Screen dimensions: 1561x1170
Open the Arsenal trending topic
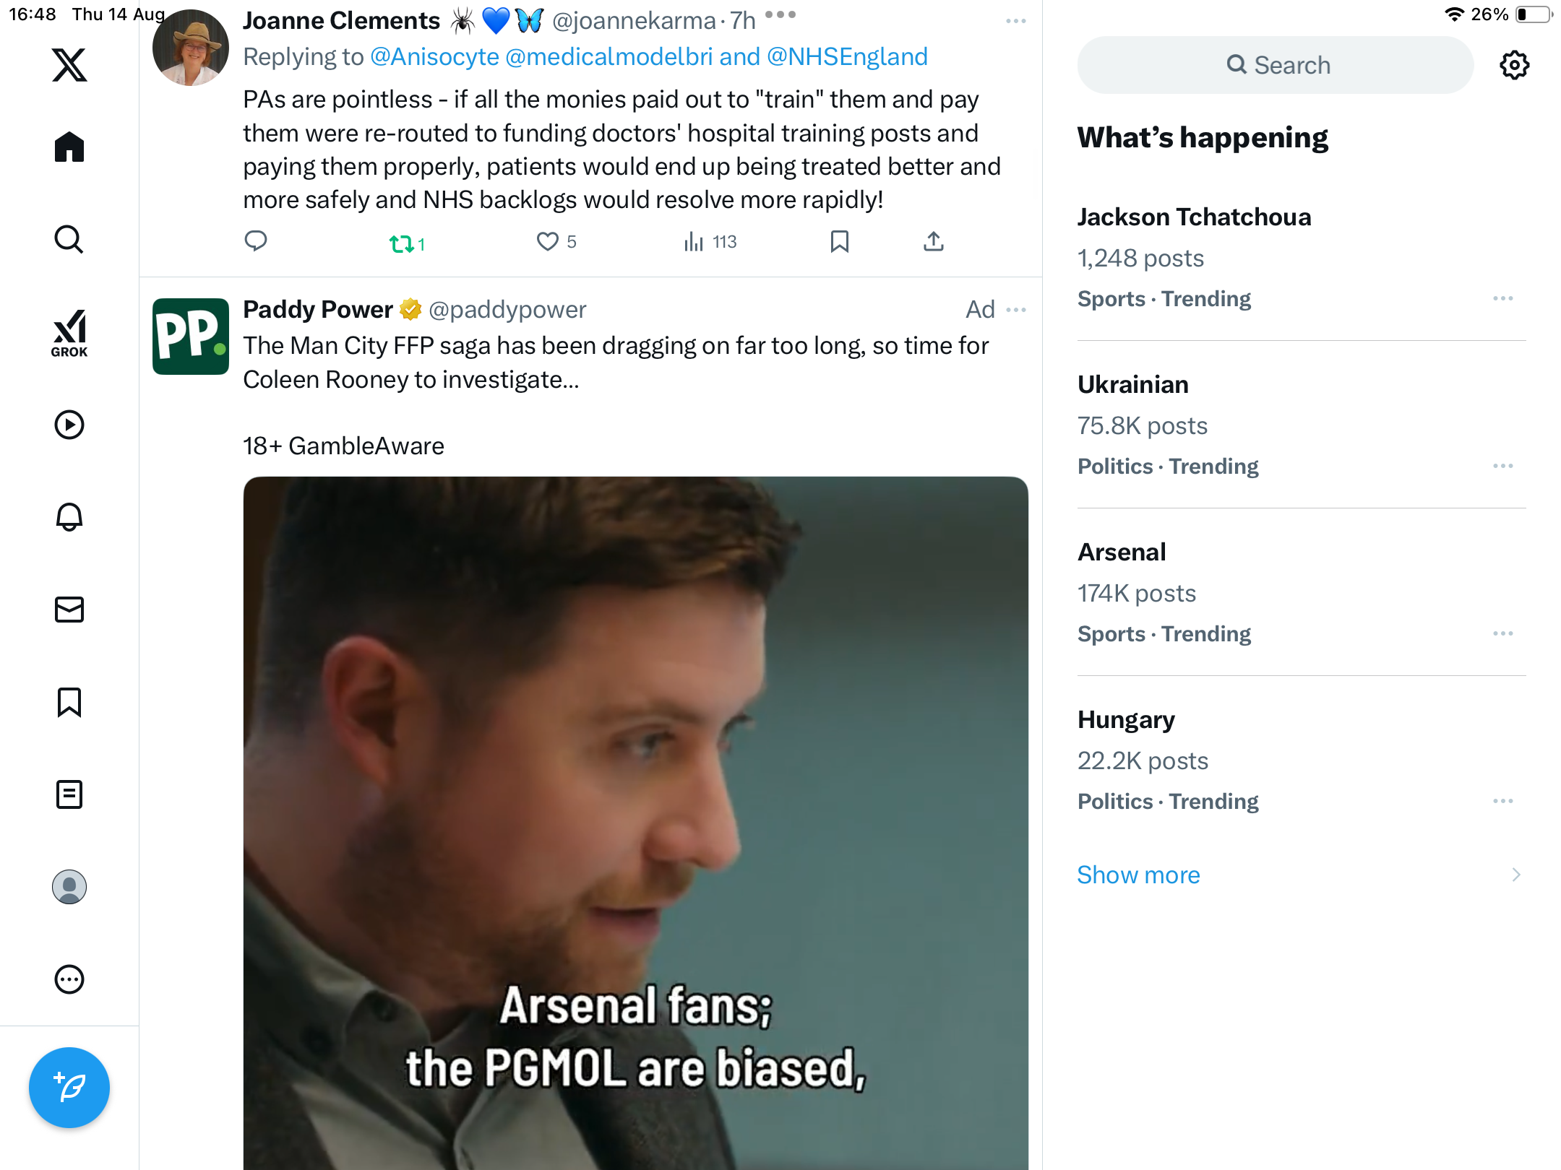[1122, 552]
